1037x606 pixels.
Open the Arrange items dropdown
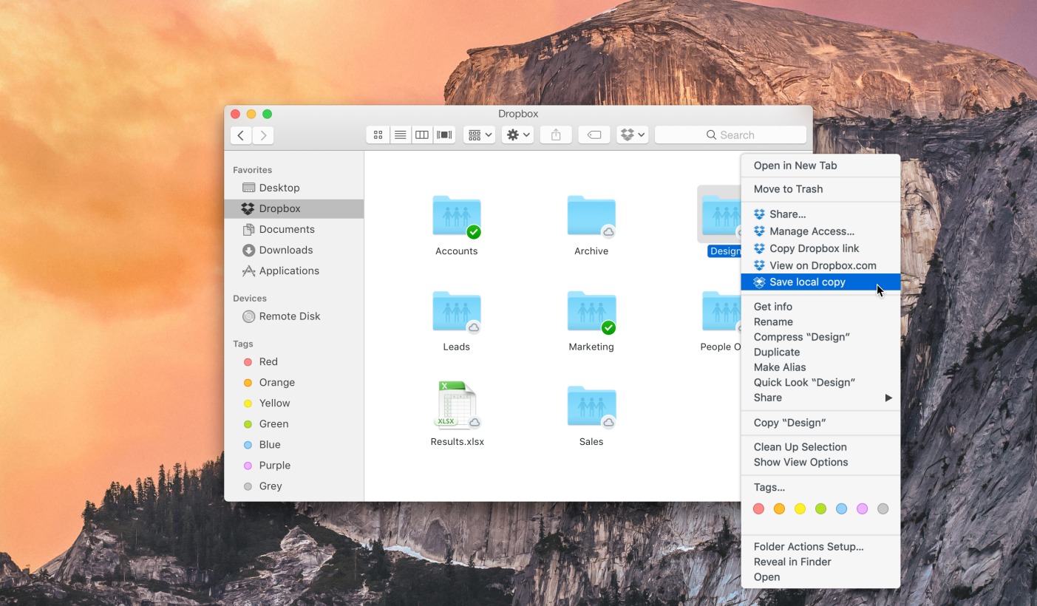tap(479, 135)
